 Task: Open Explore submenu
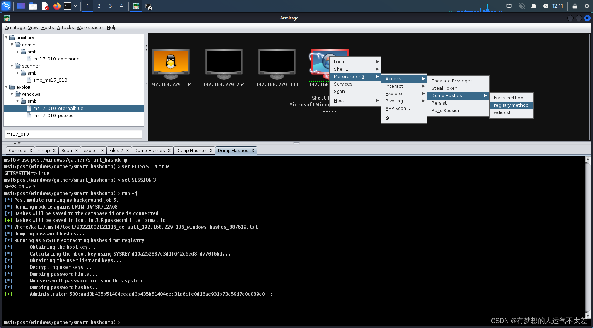click(x=404, y=94)
